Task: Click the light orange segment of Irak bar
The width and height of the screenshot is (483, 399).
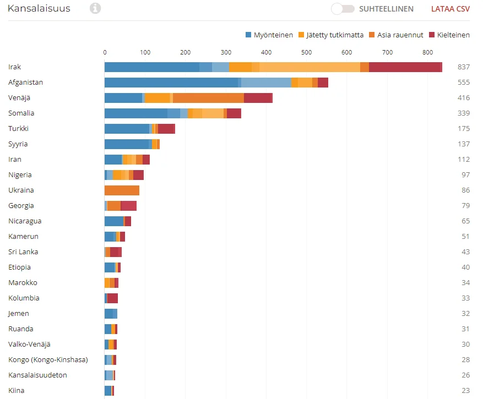Action: [x=310, y=67]
